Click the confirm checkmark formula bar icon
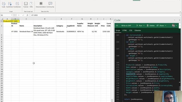Image resolution: width=182 pixels, height=102 pixels. tap(23, 15)
